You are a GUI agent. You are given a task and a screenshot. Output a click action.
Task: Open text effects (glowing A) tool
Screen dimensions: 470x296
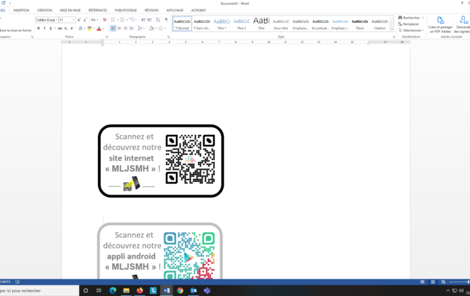pyautogui.click(x=81, y=28)
